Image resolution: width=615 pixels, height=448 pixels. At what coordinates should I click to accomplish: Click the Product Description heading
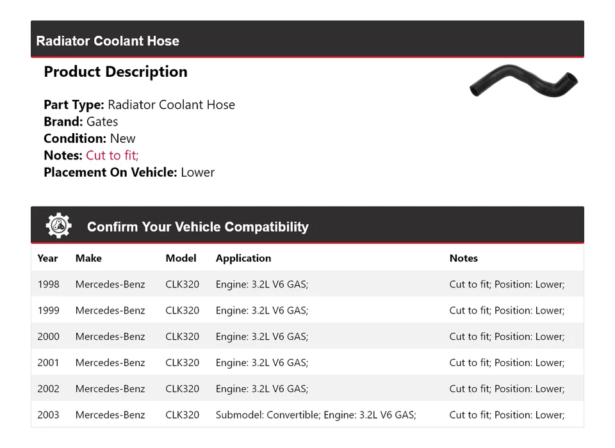(x=115, y=72)
